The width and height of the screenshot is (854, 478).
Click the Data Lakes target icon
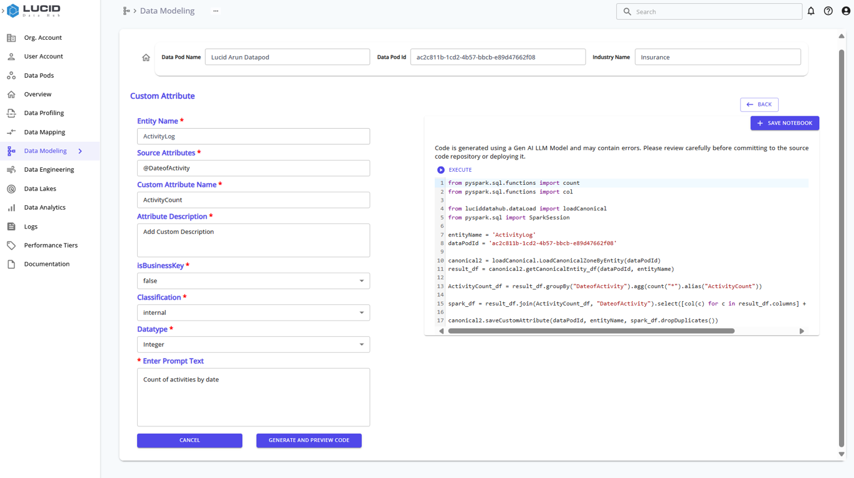11,189
